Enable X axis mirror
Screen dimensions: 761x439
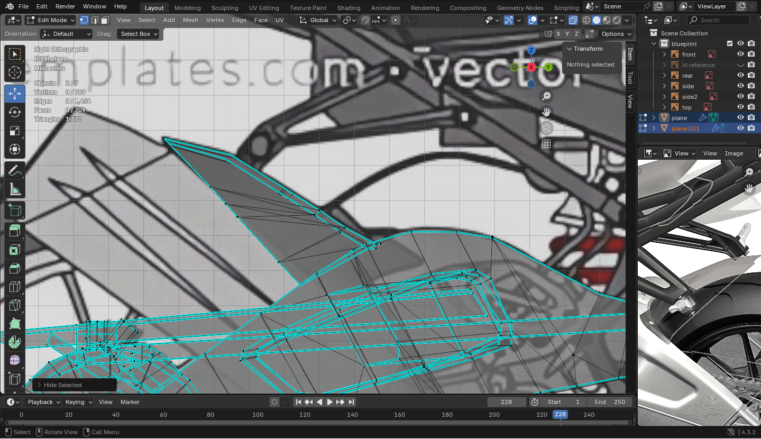(x=558, y=34)
